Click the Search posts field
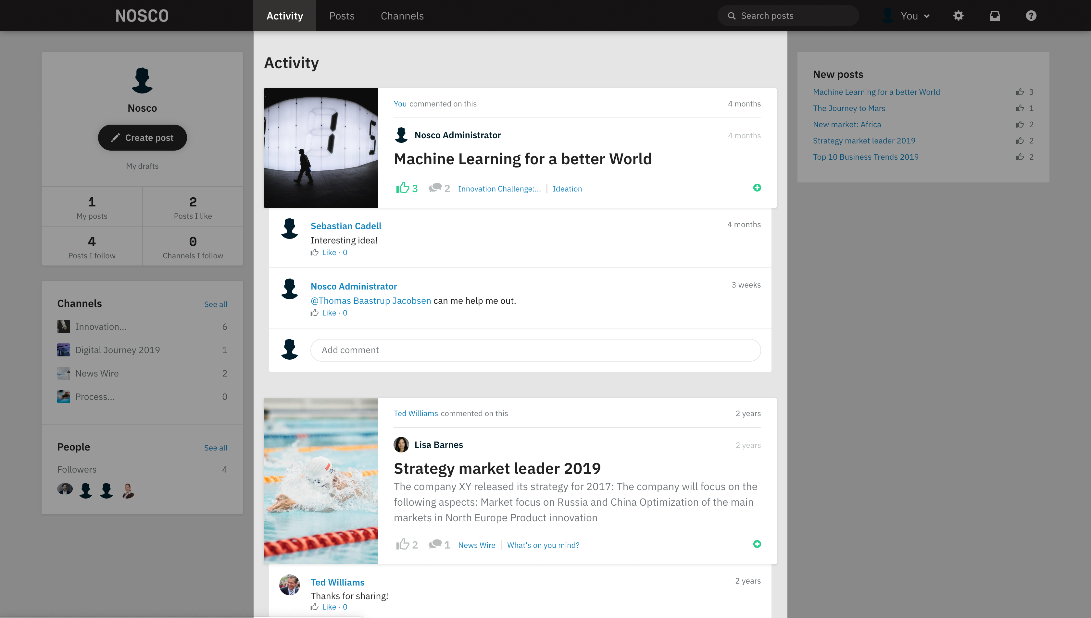1091x618 pixels. click(x=788, y=16)
